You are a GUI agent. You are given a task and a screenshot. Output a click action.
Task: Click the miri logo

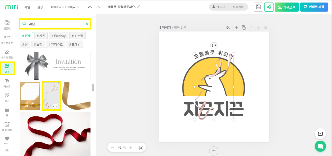[x=12, y=7]
